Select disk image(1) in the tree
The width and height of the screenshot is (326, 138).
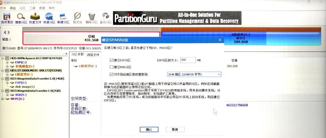(25, 87)
